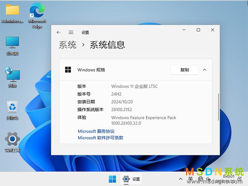Select the 版本 value Windows 11 企业版 LTSC
The height and width of the screenshot is (186, 248).
click(x=134, y=86)
